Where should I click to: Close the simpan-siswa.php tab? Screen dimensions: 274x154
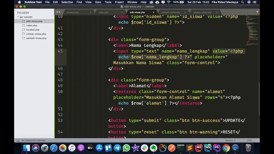217,12
